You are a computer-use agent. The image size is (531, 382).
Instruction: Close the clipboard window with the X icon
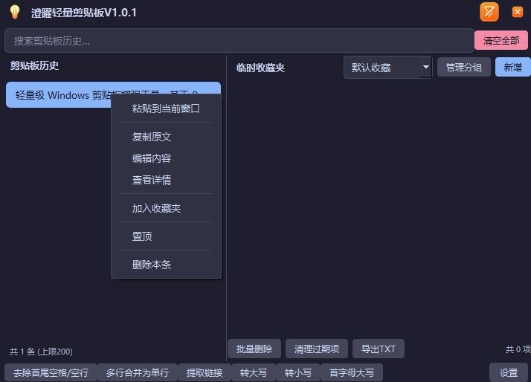pyautogui.click(x=517, y=12)
